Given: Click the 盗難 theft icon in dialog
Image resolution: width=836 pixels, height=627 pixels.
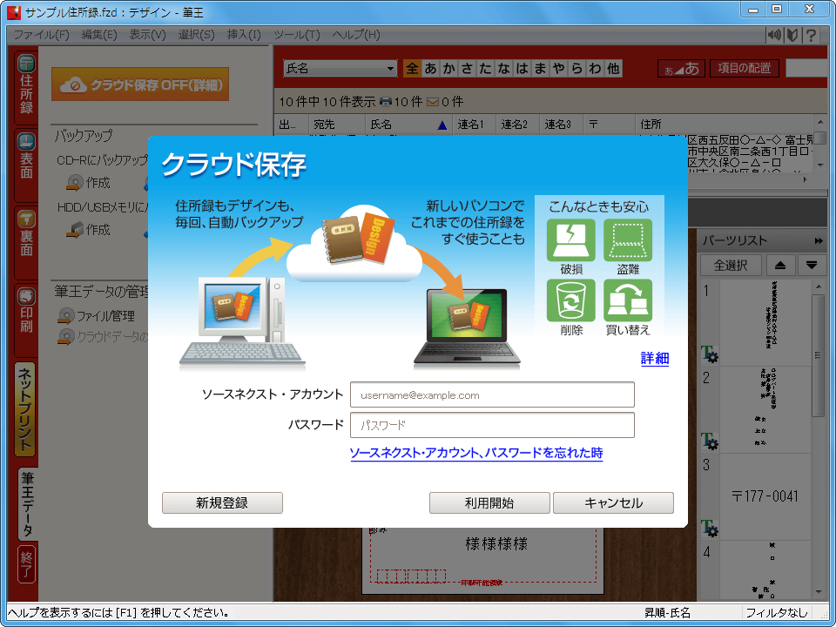Looking at the screenshot, I should [628, 241].
